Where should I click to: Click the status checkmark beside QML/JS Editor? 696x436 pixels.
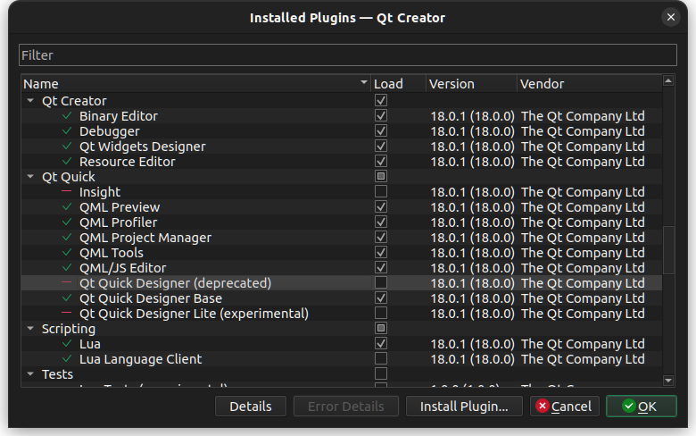[x=67, y=267]
